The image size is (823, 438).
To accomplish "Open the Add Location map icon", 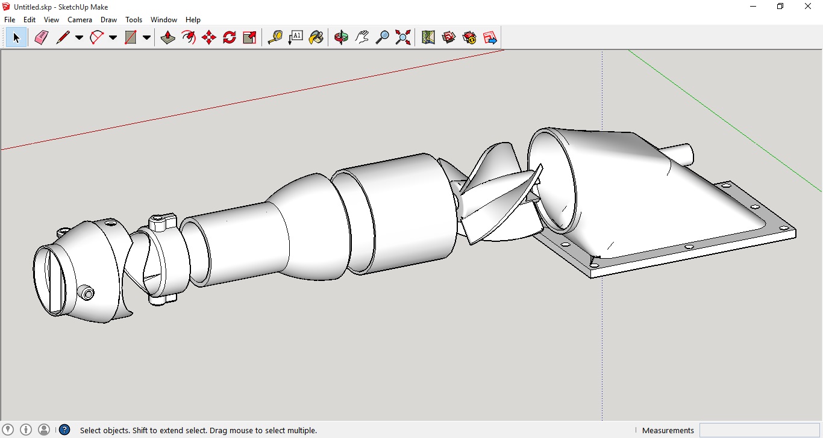I will (x=428, y=38).
